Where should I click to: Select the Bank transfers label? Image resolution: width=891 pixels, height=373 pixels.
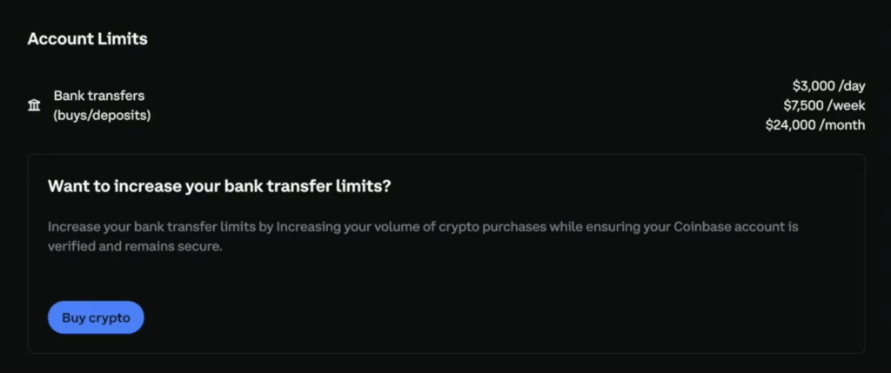(99, 96)
